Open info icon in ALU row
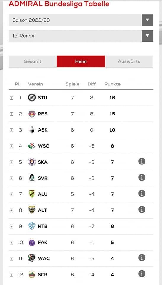The image size is (162, 285). pos(142,193)
